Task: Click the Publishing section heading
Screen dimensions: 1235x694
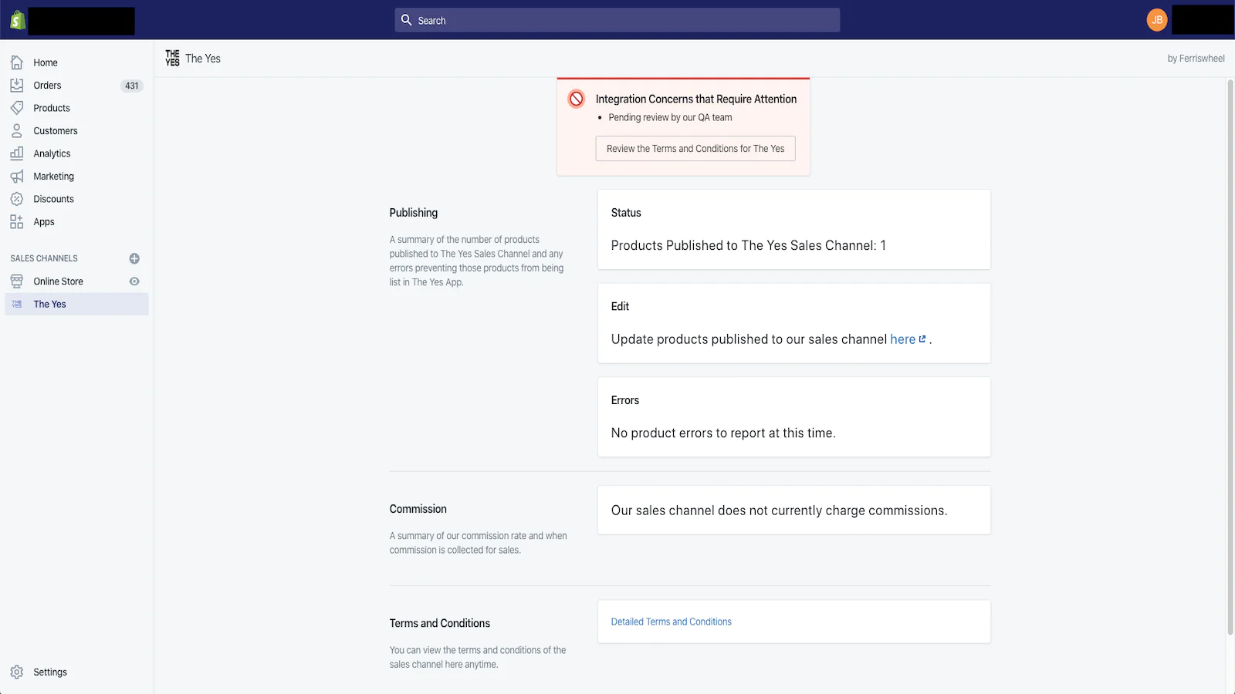Action: [x=414, y=213]
